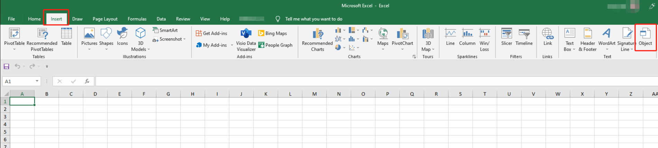Open the Formulas tab

pyautogui.click(x=137, y=19)
